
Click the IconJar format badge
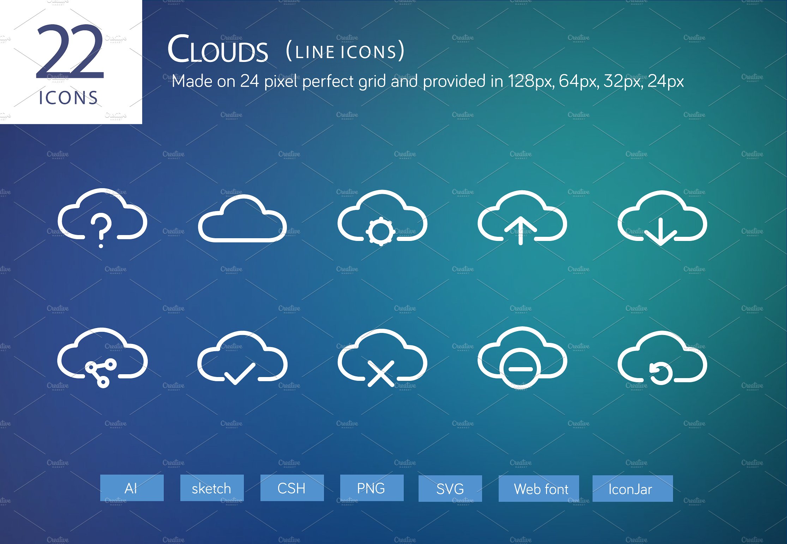click(632, 489)
